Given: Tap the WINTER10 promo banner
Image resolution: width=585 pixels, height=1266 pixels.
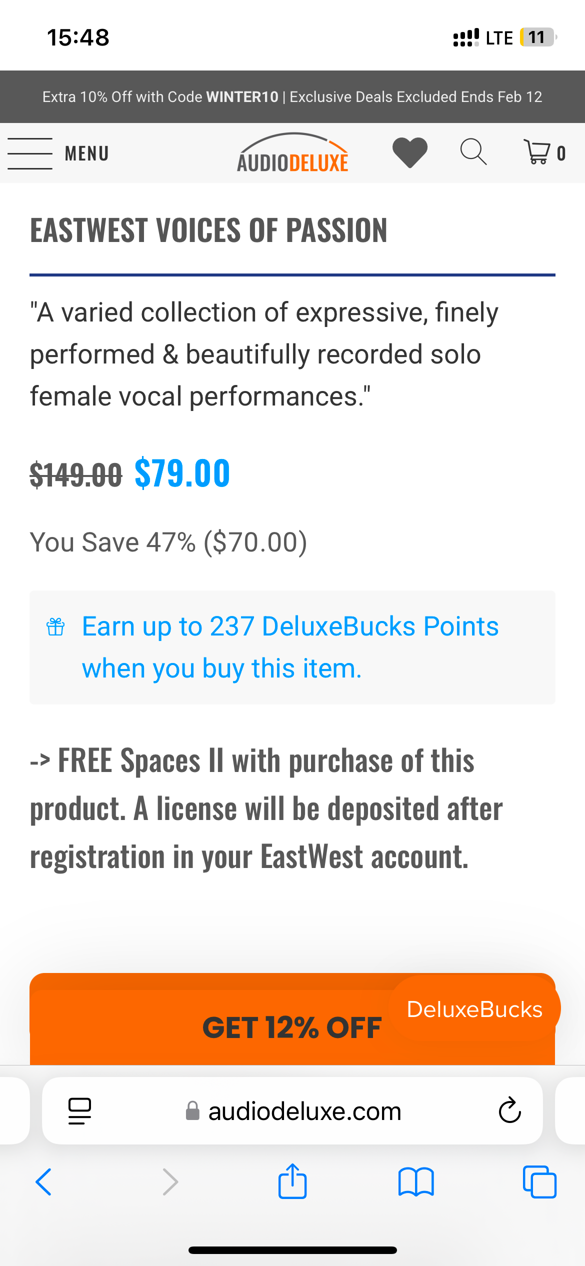Looking at the screenshot, I should [292, 96].
